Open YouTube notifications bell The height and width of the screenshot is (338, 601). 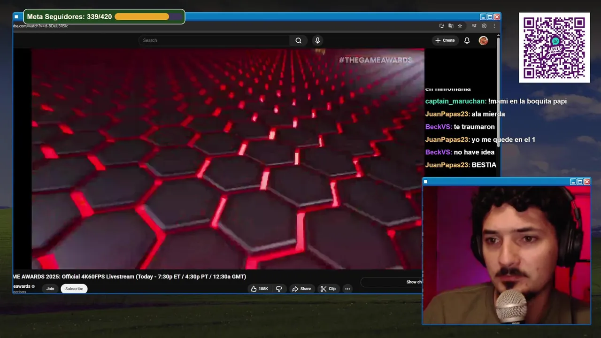(x=467, y=40)
